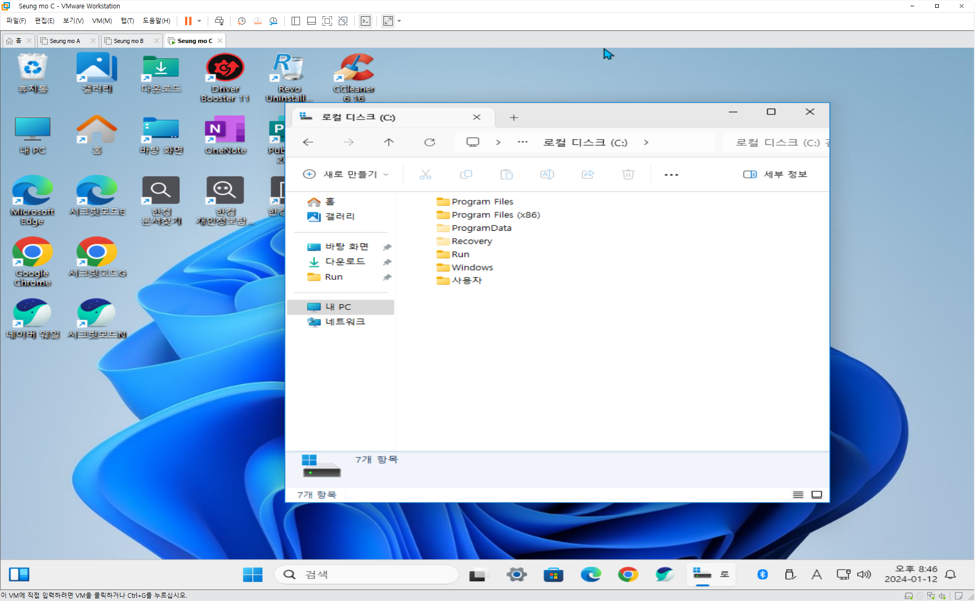The width and height of the screenshot is (975, 601).
Task: Open the power options dropdown next to pause
Action: pyautogui.click(x=199, y=21)
